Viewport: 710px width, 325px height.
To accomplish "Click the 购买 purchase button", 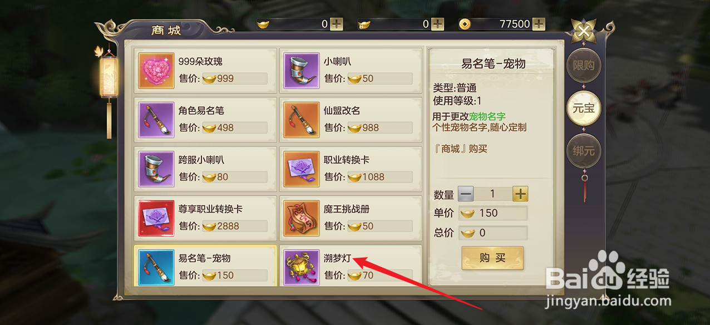I will 492,258.
